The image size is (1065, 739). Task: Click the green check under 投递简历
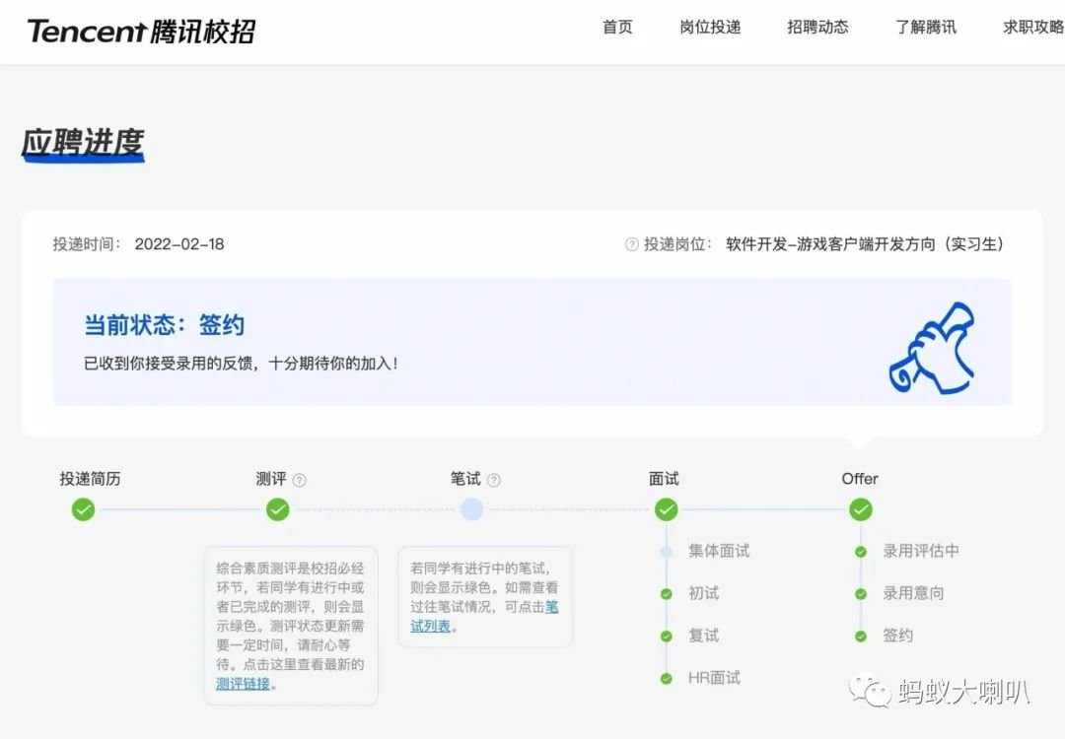pyautogui.click(x=84, y=509)
